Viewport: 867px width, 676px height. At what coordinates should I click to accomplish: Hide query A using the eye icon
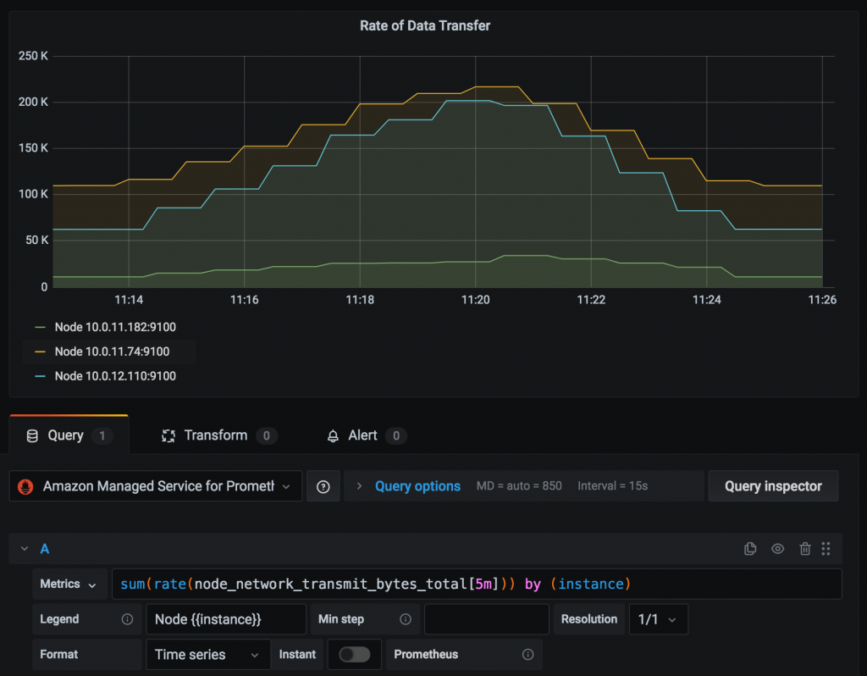[777, 548]
